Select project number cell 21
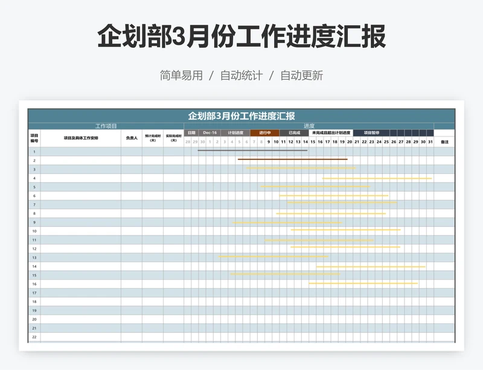This screenshot has height=370, width=483. tap(34, 328)
